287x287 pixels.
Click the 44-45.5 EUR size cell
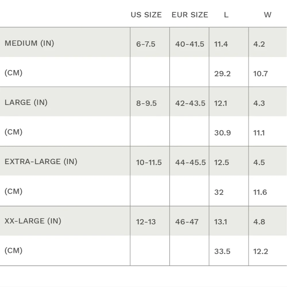tap(190, 162)
